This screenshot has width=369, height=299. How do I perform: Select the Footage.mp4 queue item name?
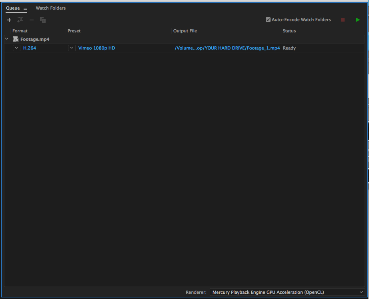pos(35,39)
